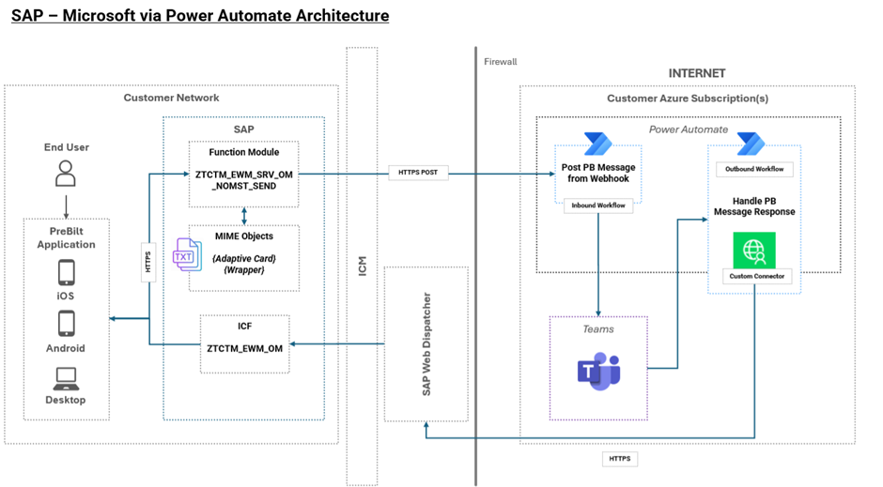883x487 pixels.
Task: Select the ICF ZTCTM_EWM_OM box
Action: tap(244, 344)
